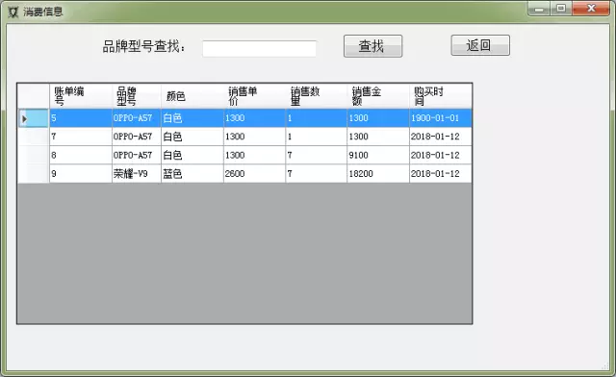The image size is (616, 377).
Task: Click unit price 1300 in bill 5 row
Action: point(254,118)
